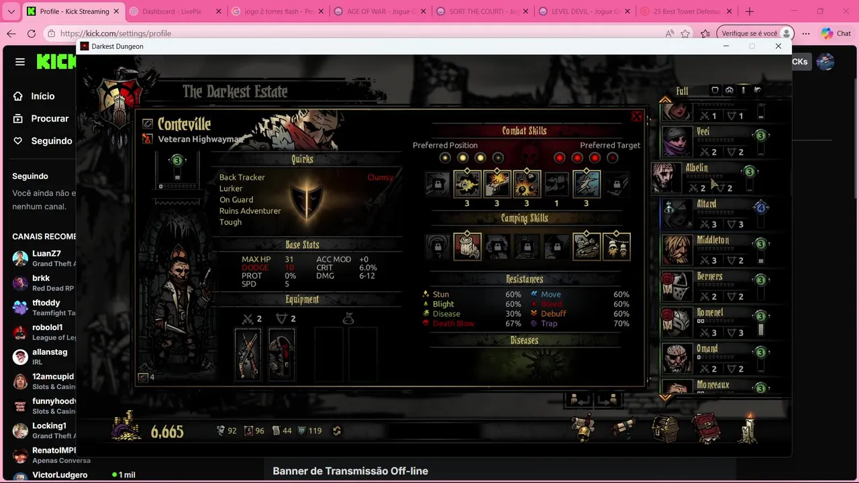The height and width of the screenshot is (483, 859).
Task: Switch to the SORT THE COURT tab
Action: point(482,11)
